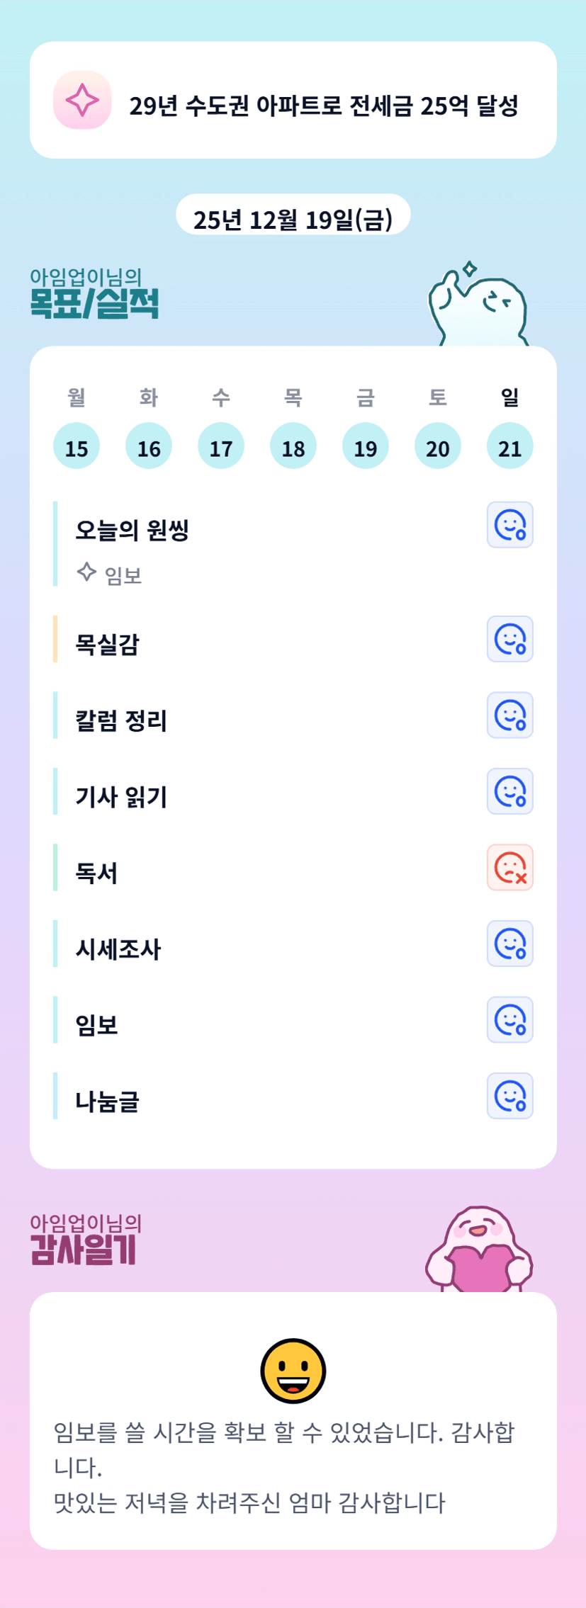Select Tuesday the 16th
Image resolution: width=586 pixels, height=1608 pixels.
149,446
